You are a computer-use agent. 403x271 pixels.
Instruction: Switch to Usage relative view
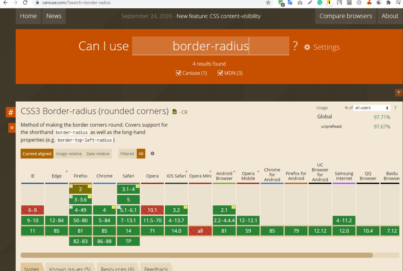[69, 154]
